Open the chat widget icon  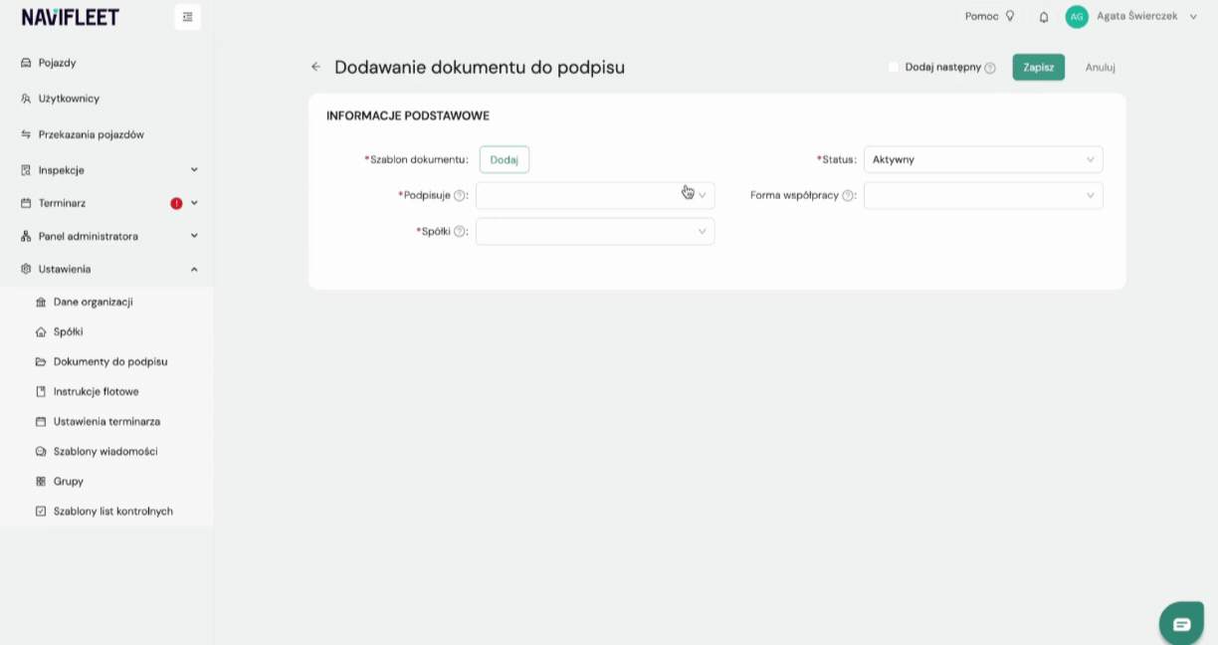click(1181, 624)
